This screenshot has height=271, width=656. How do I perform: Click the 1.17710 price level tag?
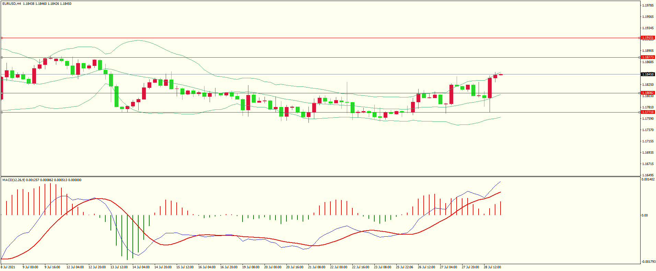[x=648, y=112]
